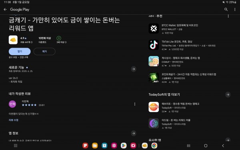Viewport: 240px width, 150px height.
Task: Open the app drawer grid icon
Action: click(x=16, y=146)
